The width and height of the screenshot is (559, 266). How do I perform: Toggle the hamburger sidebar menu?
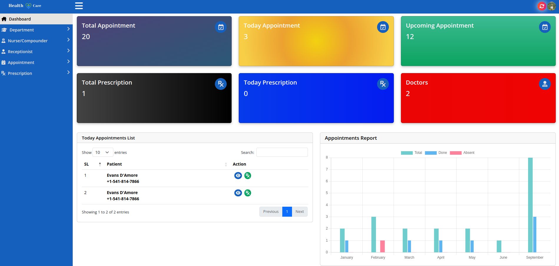pos(79,6)
